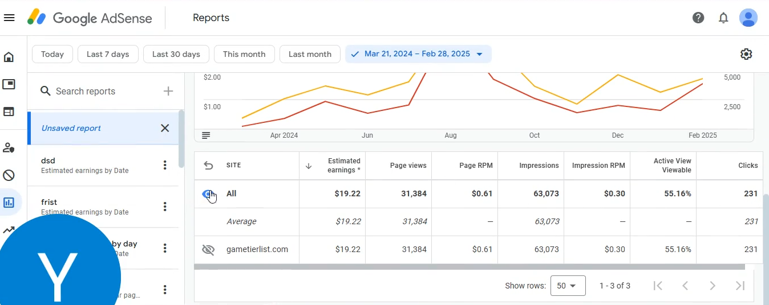The height and width of the screenshot is (305, 769).
Task: Sort by Page RPM column
Action: click(476, 166)
